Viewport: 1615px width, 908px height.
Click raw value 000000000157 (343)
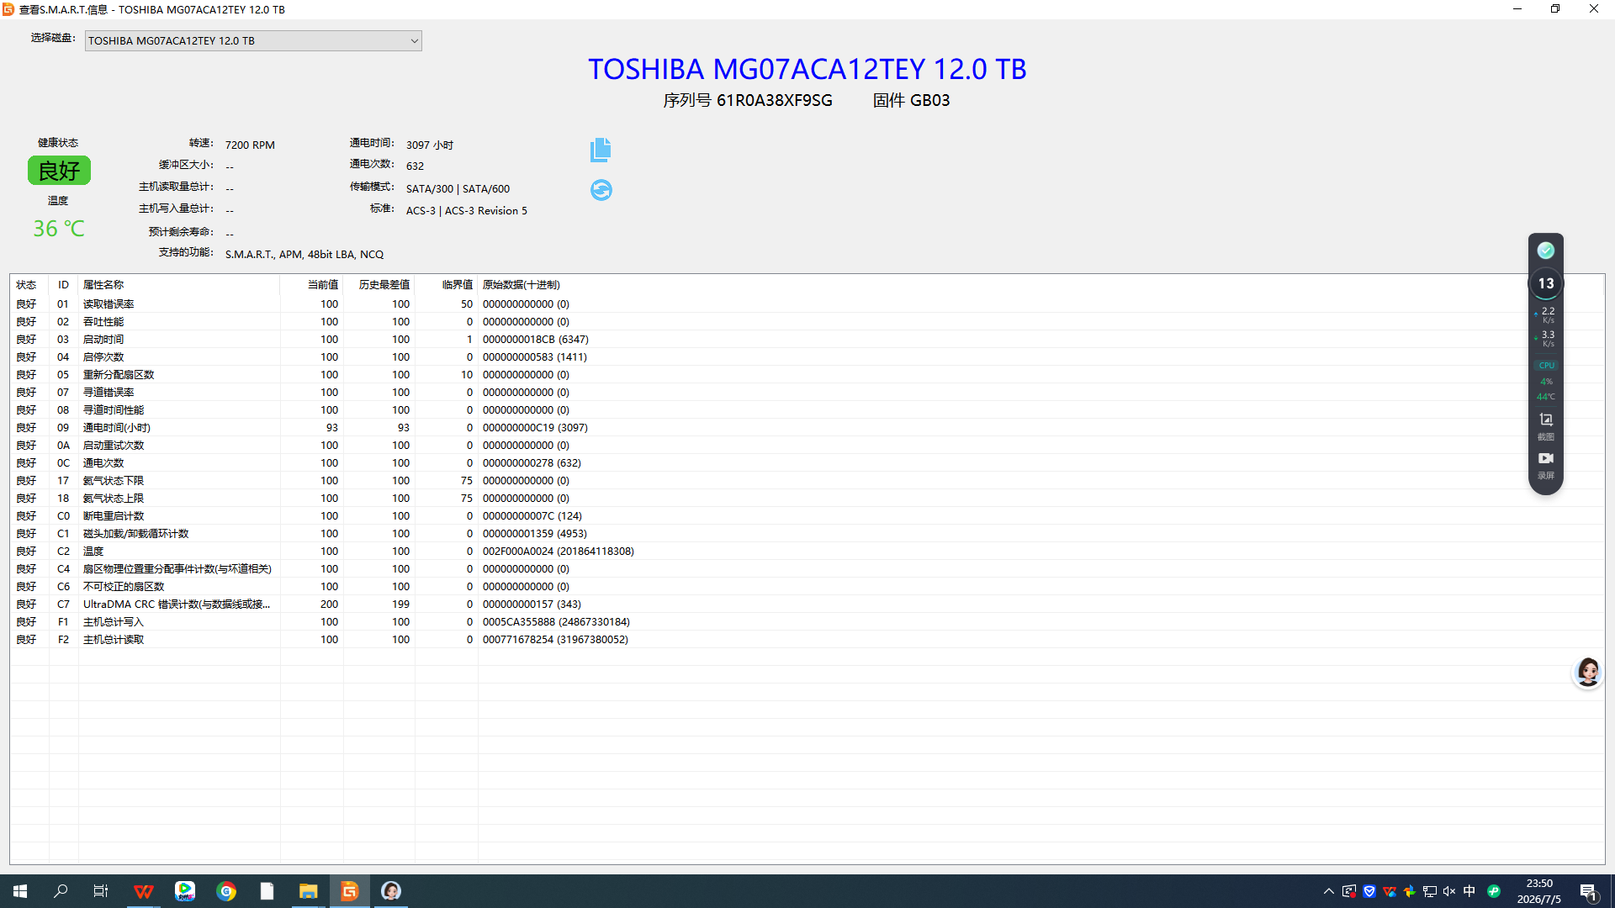(x=532, y=604)
